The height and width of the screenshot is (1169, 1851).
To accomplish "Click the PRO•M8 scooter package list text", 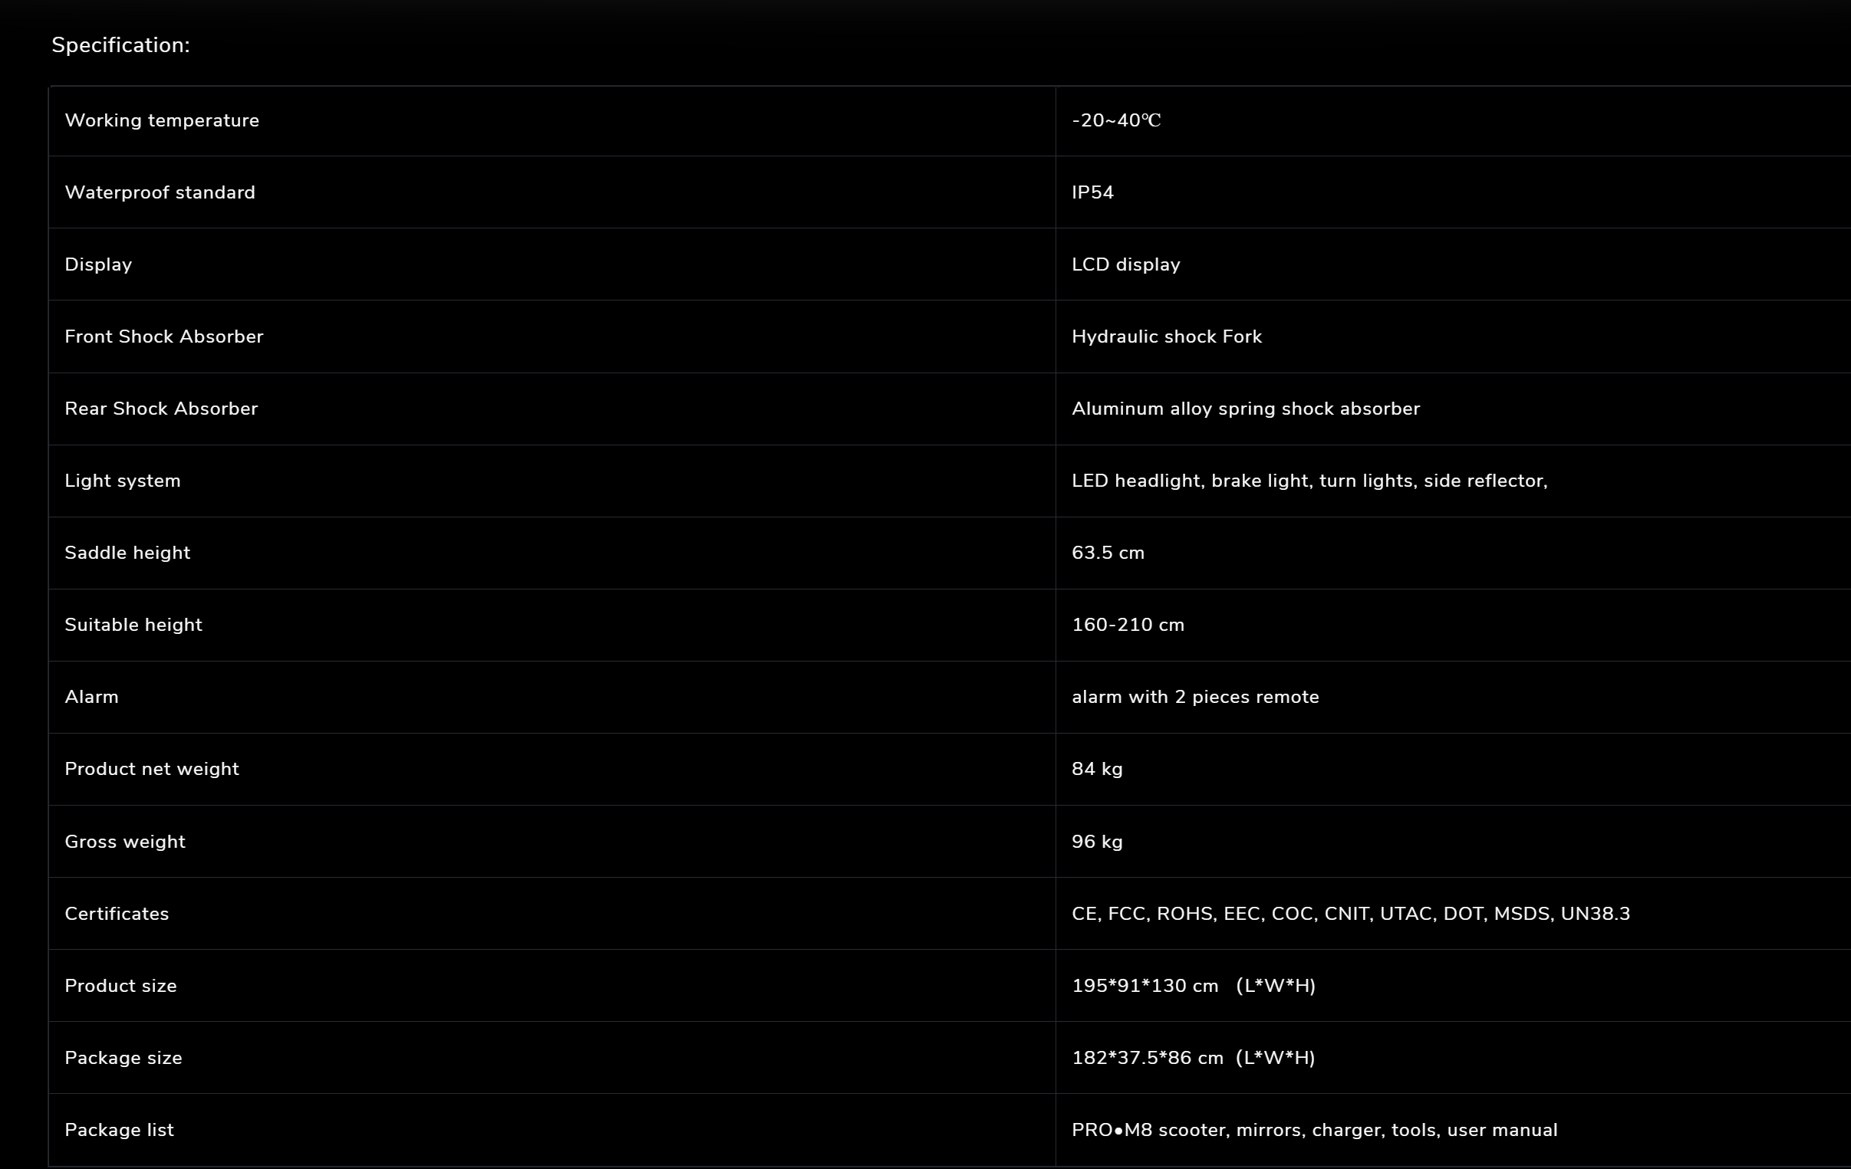I will point(1314,1131).
